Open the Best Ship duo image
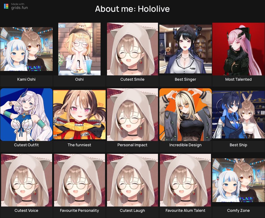 tap(238, 115)
